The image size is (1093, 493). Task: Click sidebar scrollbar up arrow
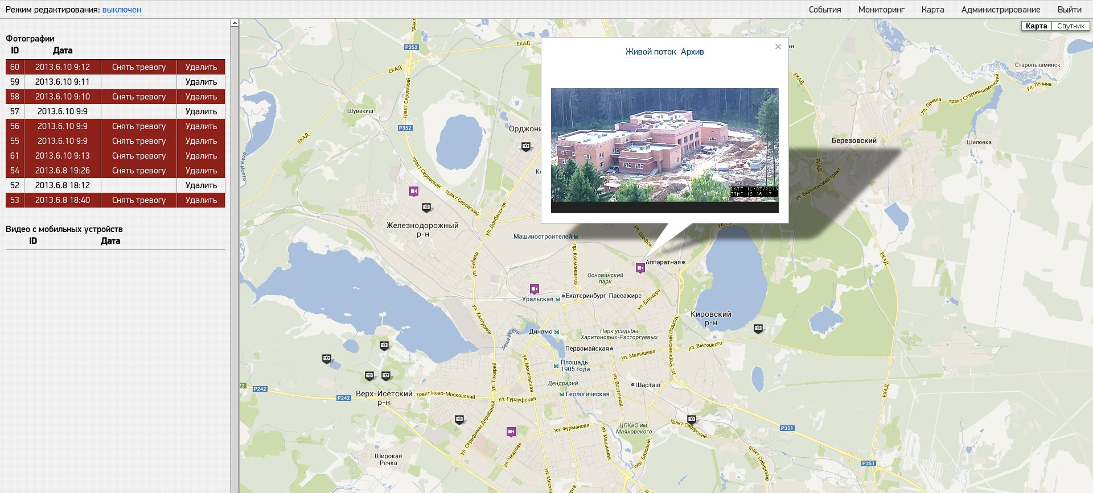pos(235,23)
